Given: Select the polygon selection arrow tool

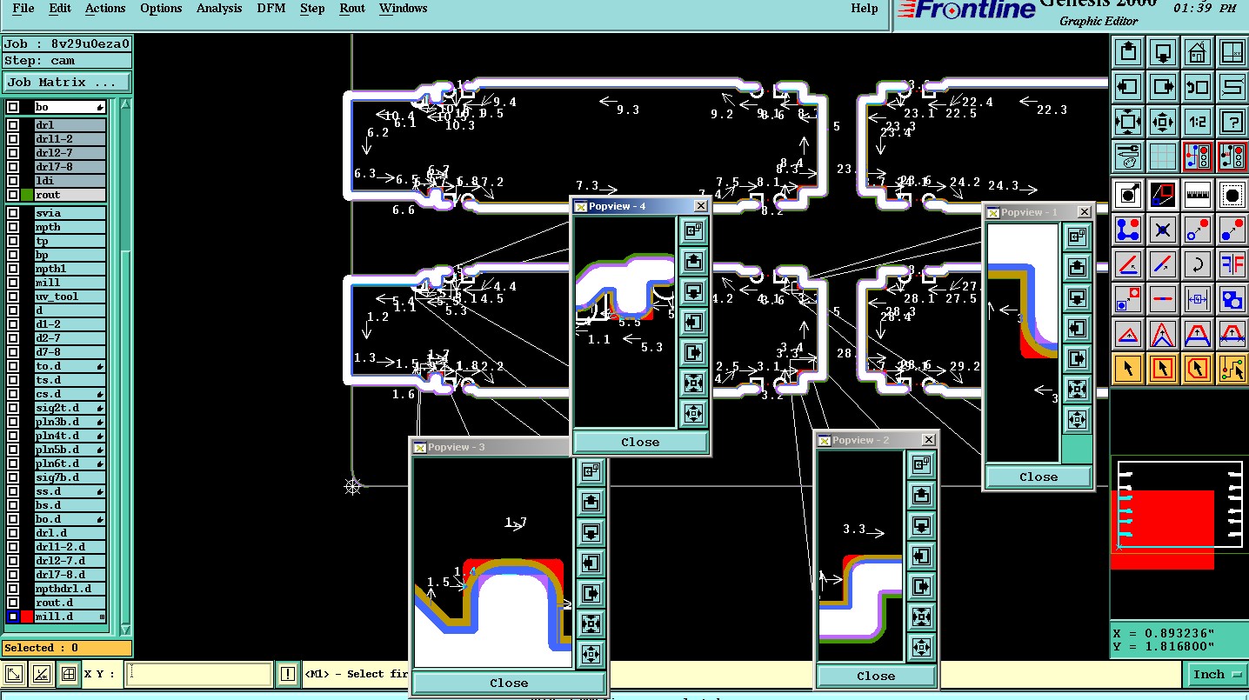Looking at the screenshot, I should (x=1198, y=368).
